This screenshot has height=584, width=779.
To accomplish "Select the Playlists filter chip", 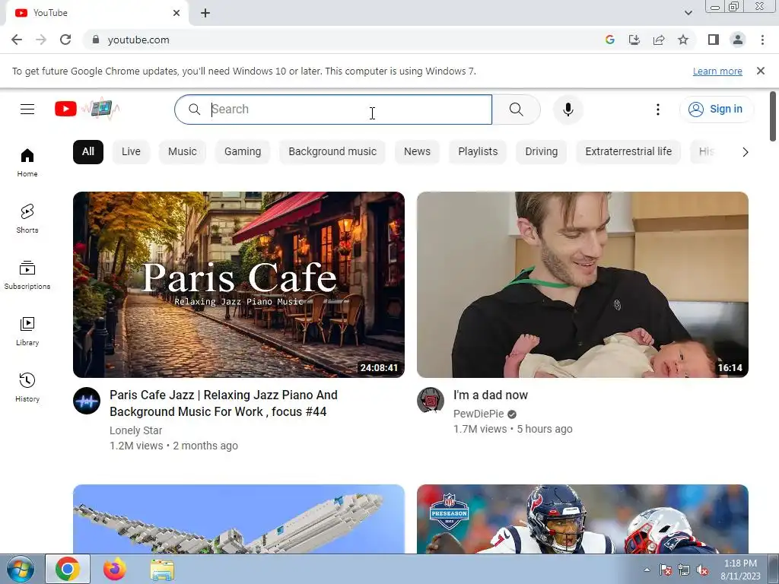I will 478,151.
